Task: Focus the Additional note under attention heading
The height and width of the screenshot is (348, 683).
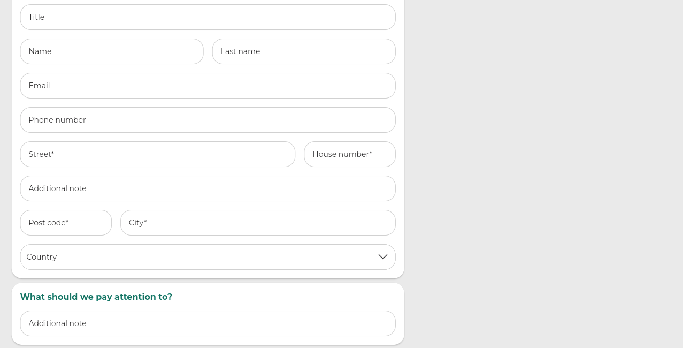Action: (x=208, y=323)
